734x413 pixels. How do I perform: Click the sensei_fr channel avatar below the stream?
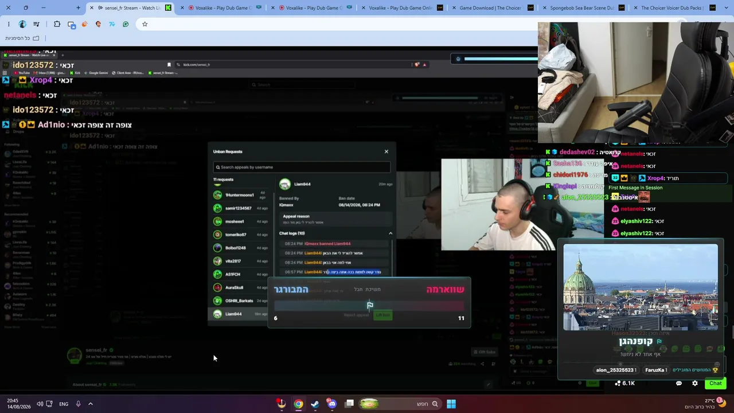coord(75,356)
